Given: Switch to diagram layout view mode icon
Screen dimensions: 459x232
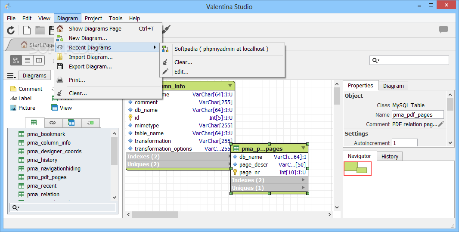Looking at the screenshot, I should point(16,60).
